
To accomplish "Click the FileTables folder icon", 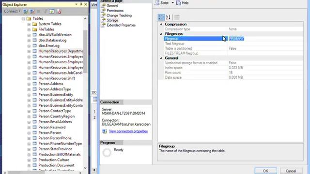I will [x=34, y=29].
